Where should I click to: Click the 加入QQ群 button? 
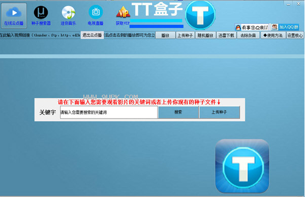coord(285,27)
